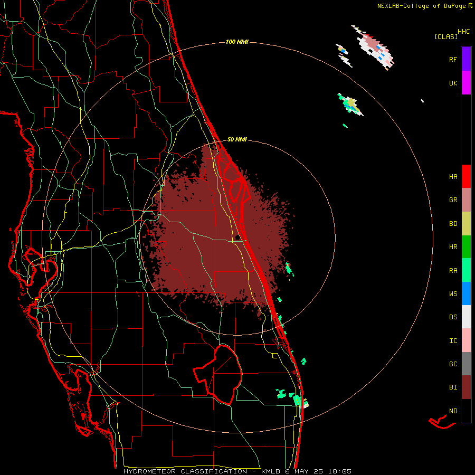The width and height of the screenshot is (475, 475).
Task: Click the WS legend label
Action: click(x=453, y=294)
